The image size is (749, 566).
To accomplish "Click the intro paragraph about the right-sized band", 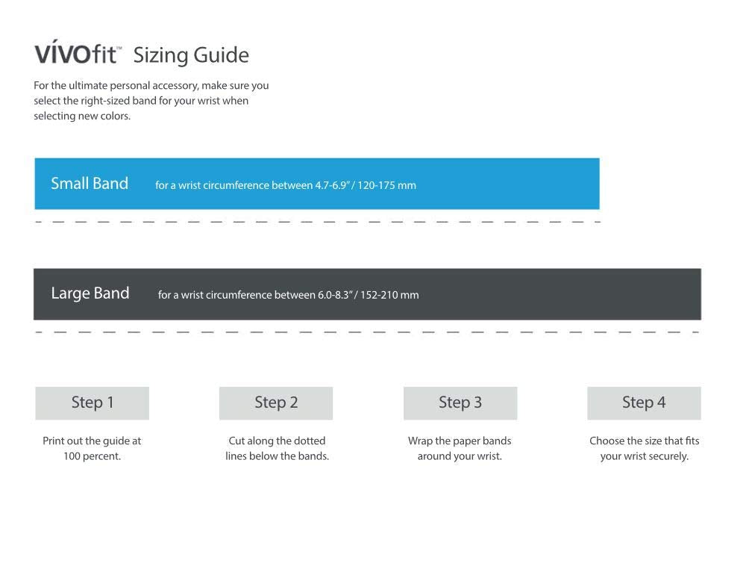I will (151, 101).
